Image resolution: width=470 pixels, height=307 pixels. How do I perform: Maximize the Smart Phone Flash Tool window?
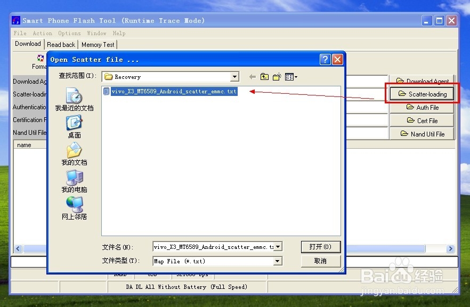click(x=440, y=21)
